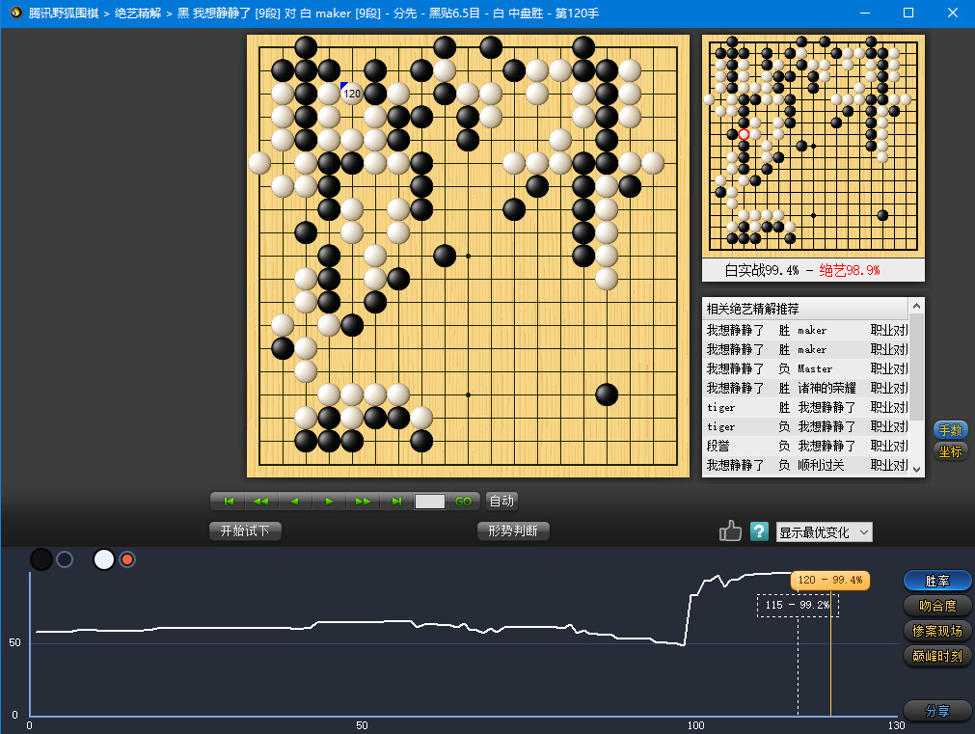Click the green GO button

tap(463, 501)
